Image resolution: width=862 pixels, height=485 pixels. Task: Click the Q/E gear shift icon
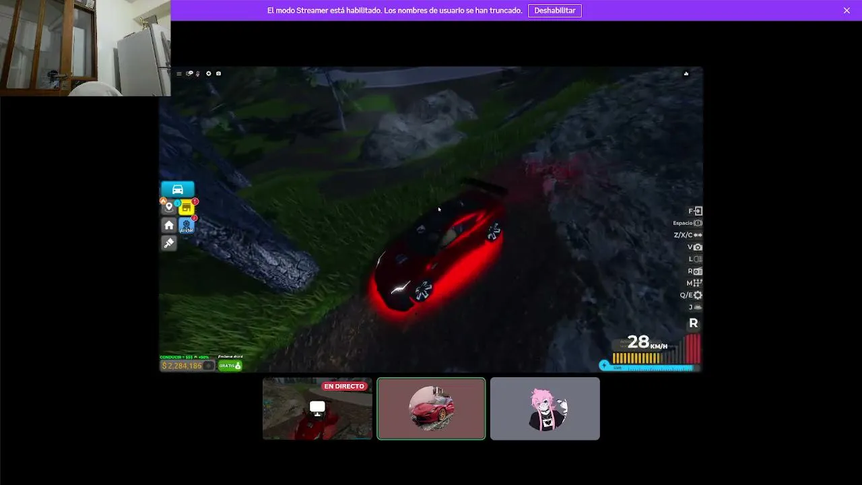[698, 295]
